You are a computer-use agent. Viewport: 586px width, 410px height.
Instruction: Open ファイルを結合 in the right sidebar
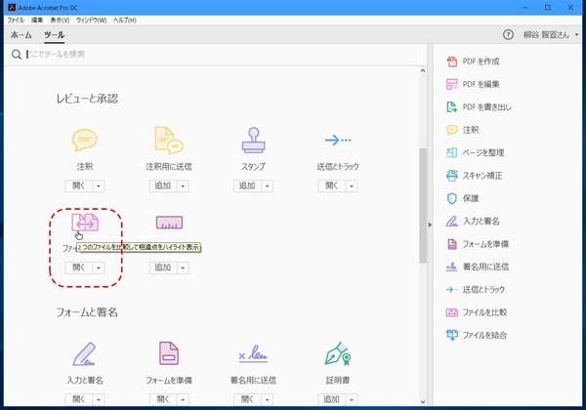click(x=477, y=335)
